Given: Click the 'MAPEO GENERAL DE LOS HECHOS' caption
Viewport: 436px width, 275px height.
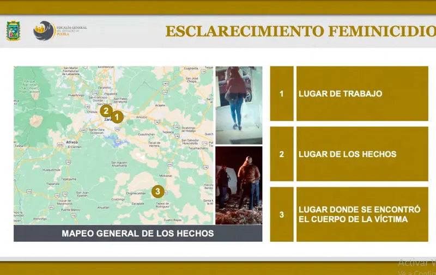Looking at the screenshot, I should pos(138,233).
